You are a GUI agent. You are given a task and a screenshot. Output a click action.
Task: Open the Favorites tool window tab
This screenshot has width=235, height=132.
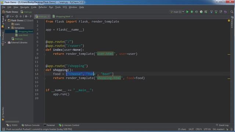pos(3,114)
